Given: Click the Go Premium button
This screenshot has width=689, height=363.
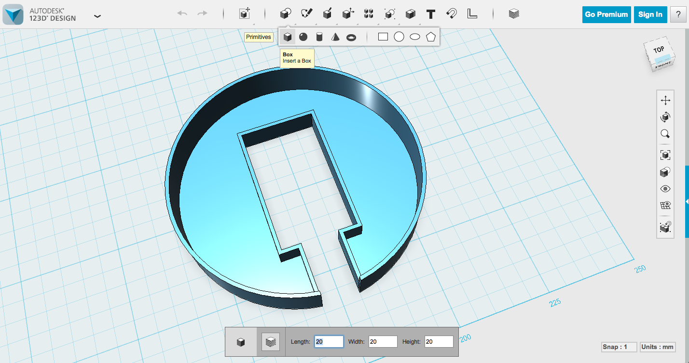Looking at the screenshot, I should point(606,14).
